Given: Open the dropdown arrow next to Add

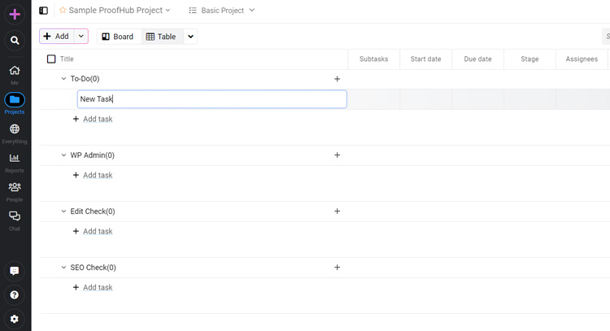Looking at the screenshot, I should click(x=81, y=37).
